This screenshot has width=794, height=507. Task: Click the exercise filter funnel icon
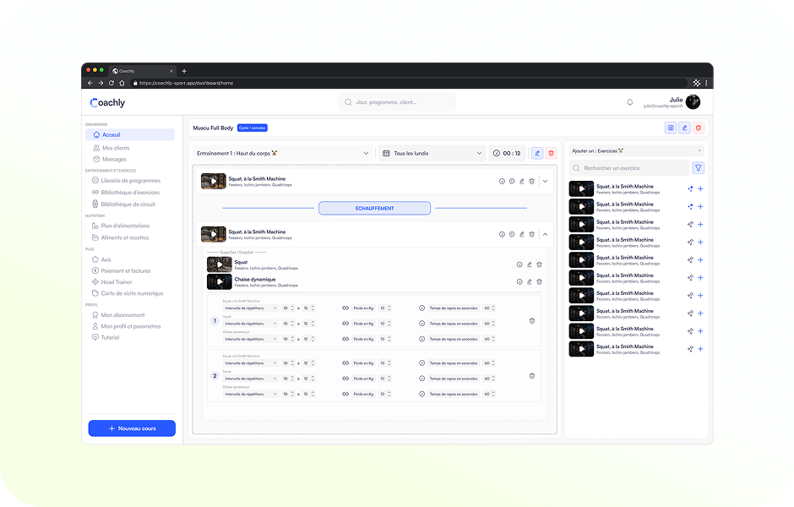(x=698, y=168)
